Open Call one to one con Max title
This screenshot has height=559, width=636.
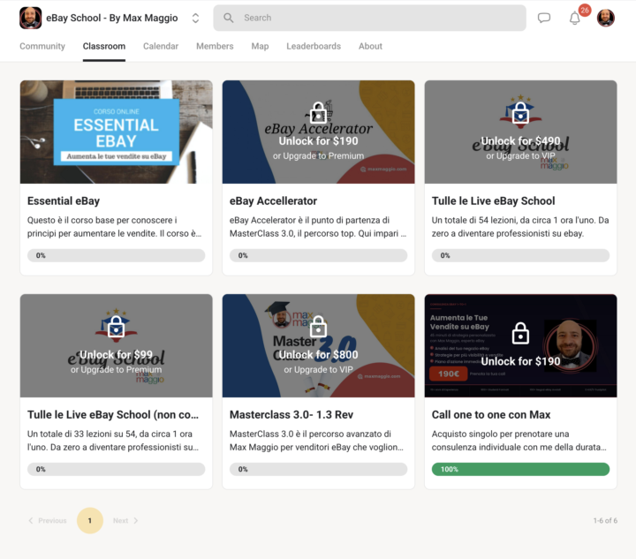pyautogui.click(x=491, y=415)
